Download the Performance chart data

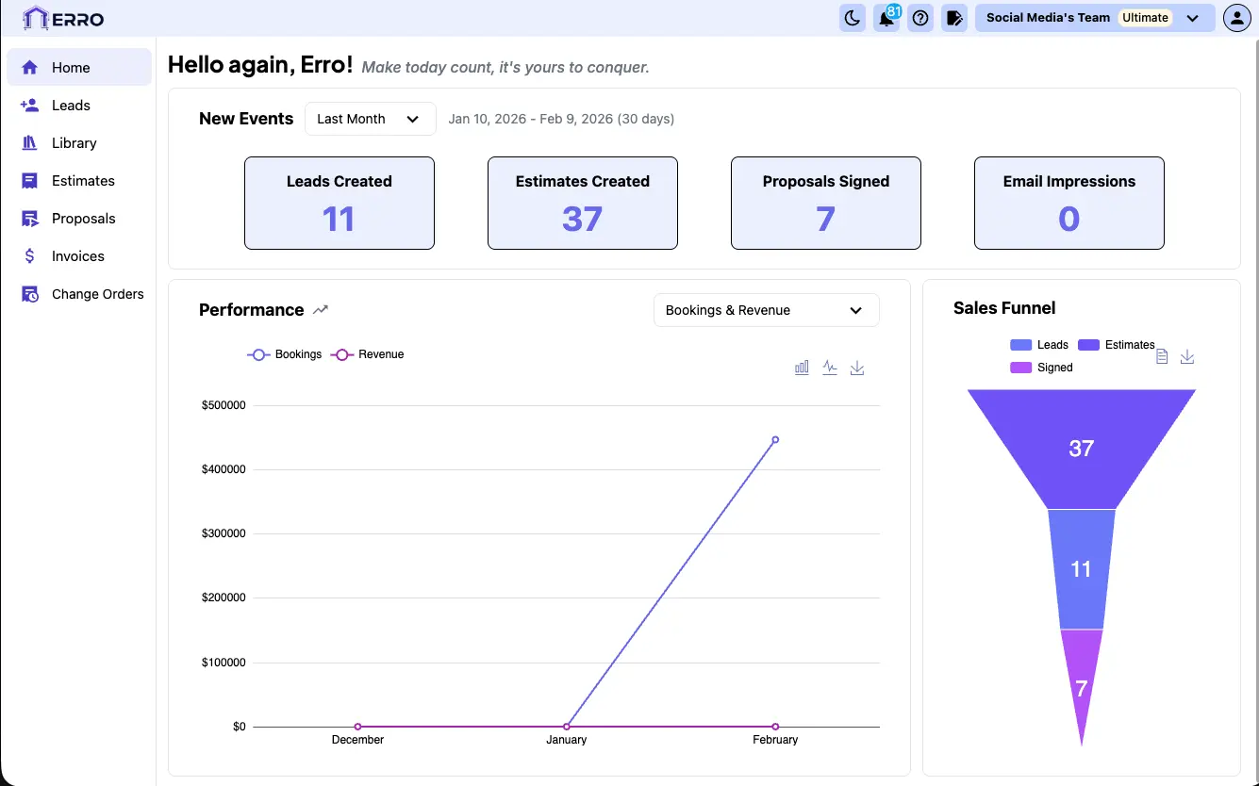pyautogui.click(x=856, y=367)
